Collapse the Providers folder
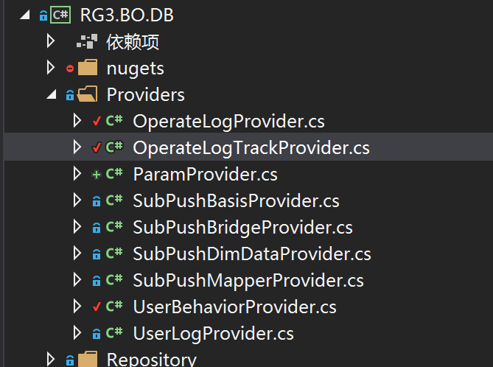Viewport: 493px width, 367px height. click(x=52, y=94)
